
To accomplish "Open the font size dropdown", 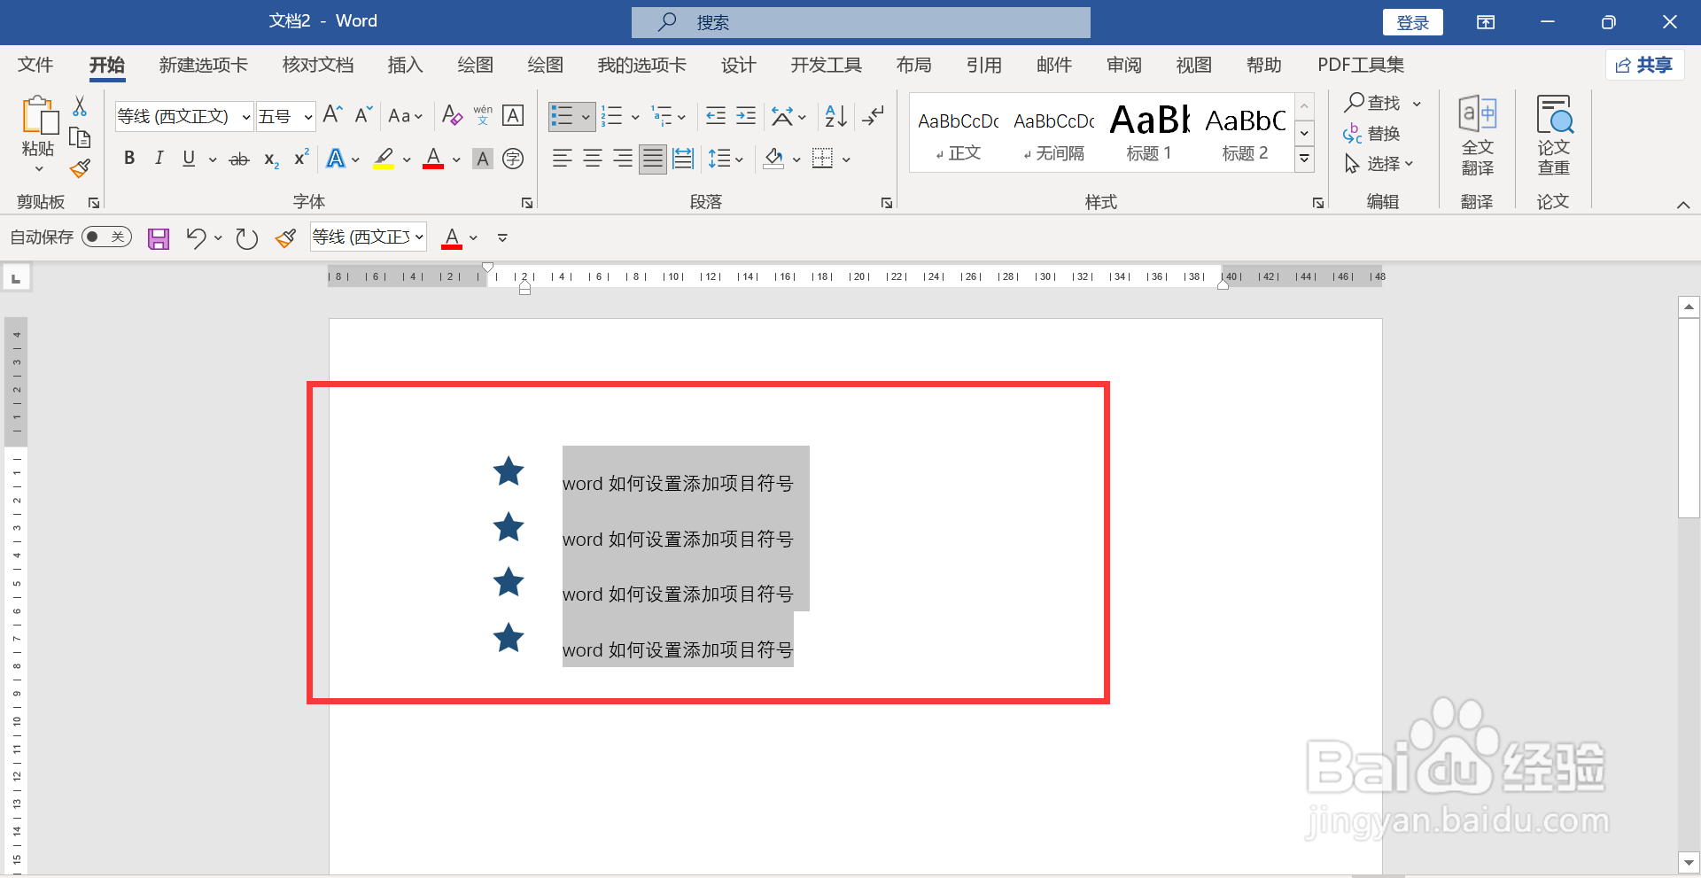I will [x=308, y=117].
